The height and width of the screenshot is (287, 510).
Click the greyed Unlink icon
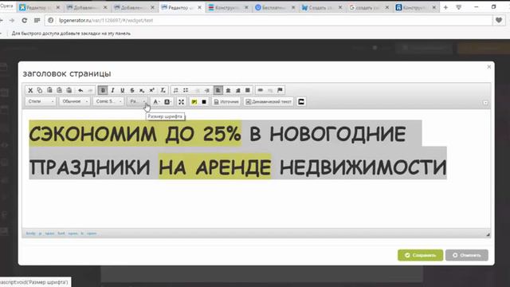[270, 90]
